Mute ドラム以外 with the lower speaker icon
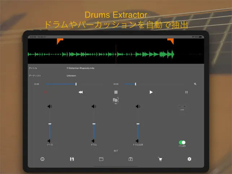This screenshot has width=232, height=174. 137,141
